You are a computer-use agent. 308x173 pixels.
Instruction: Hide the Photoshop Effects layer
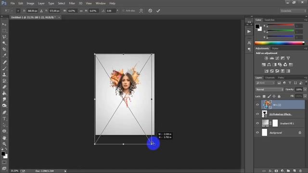257,114
